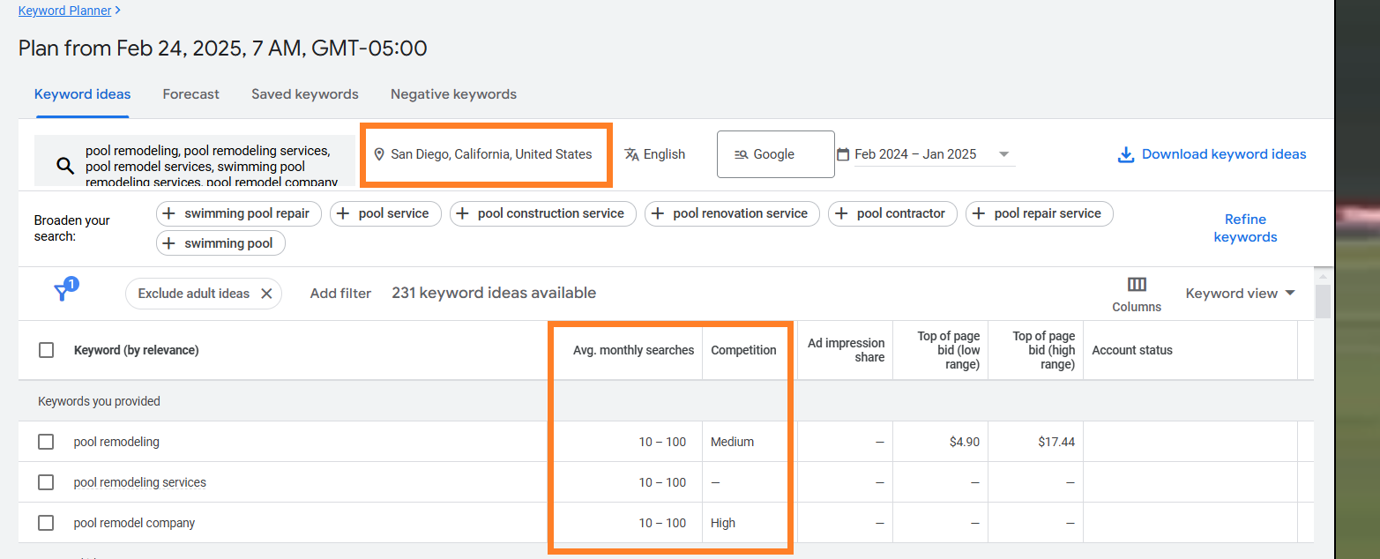Tick the pool remodel company checkbox
The width and height of the screenshot is (1380, 559).
pyautogui.click(x=46, y=523)
